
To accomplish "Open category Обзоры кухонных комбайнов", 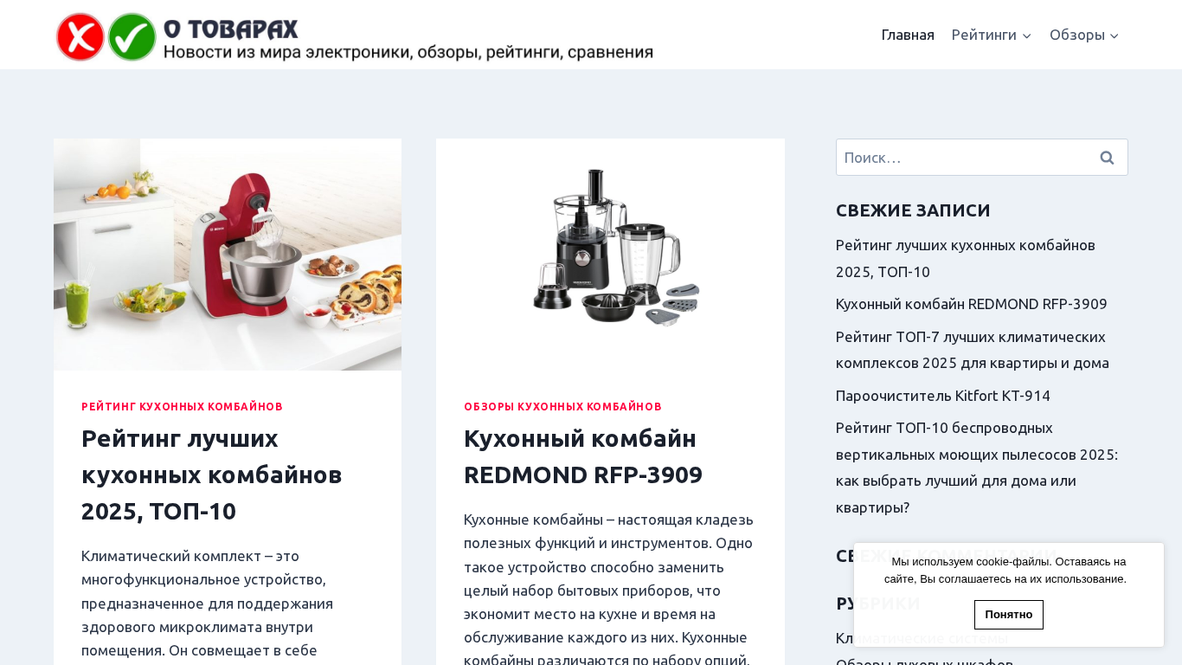I will (x=562, y=406).
